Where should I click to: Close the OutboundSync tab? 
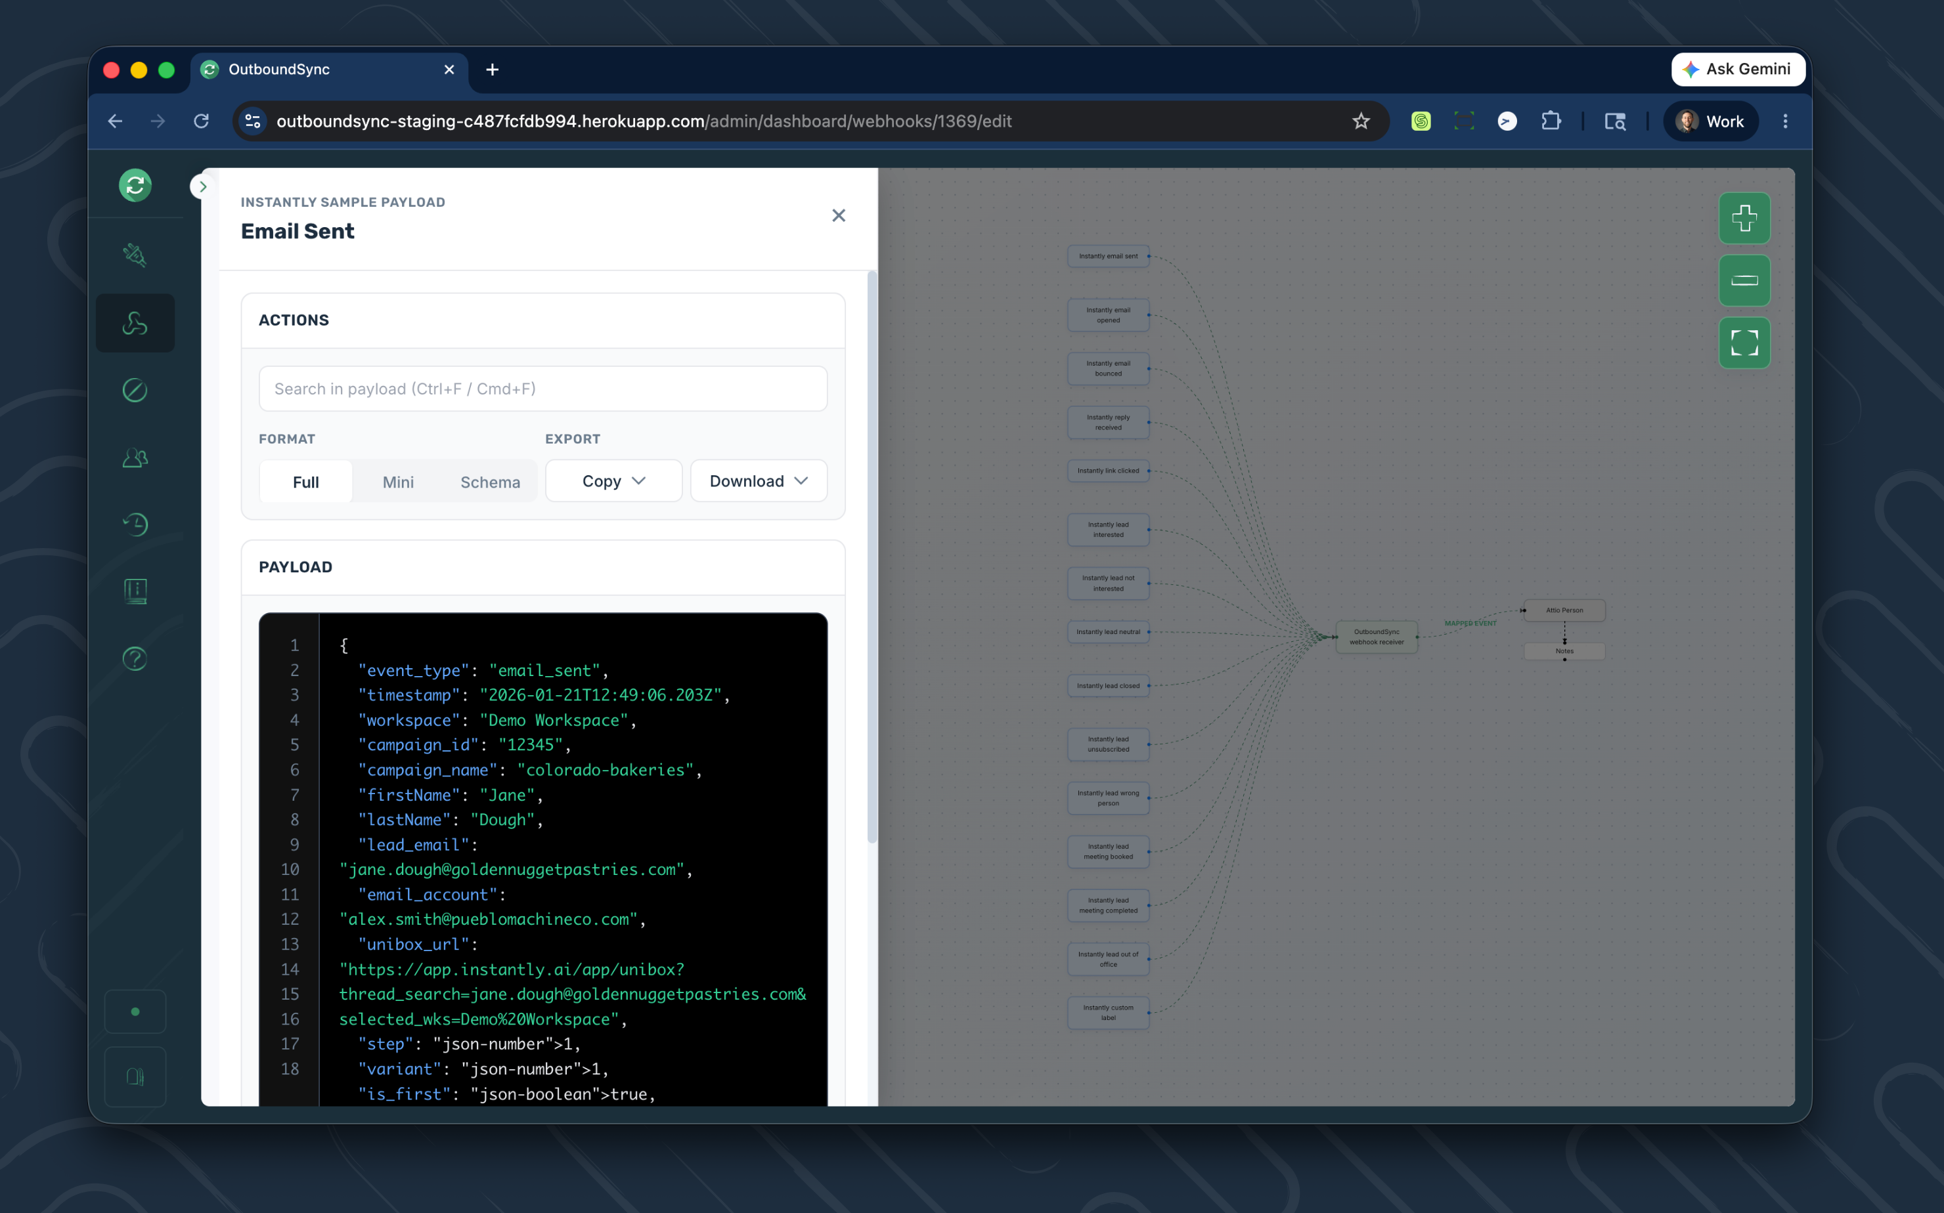pos(449,70)
